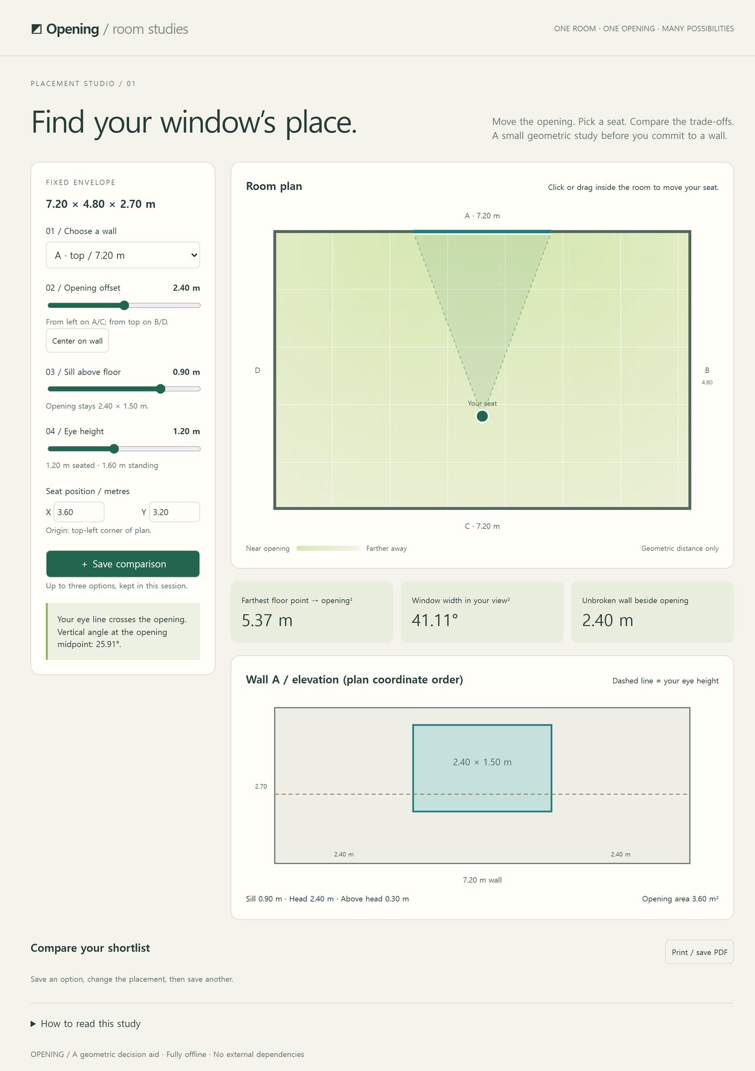This screenshot has width=755, height=1071.
Task: Click the Print / save PDF button
Action: coord(699,952)
